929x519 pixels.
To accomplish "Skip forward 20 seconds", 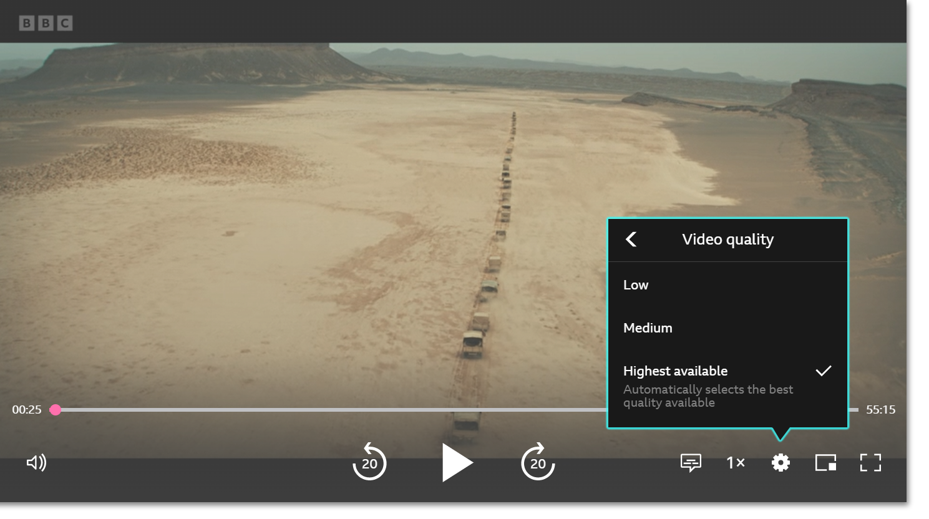I will tap(537, 463).
